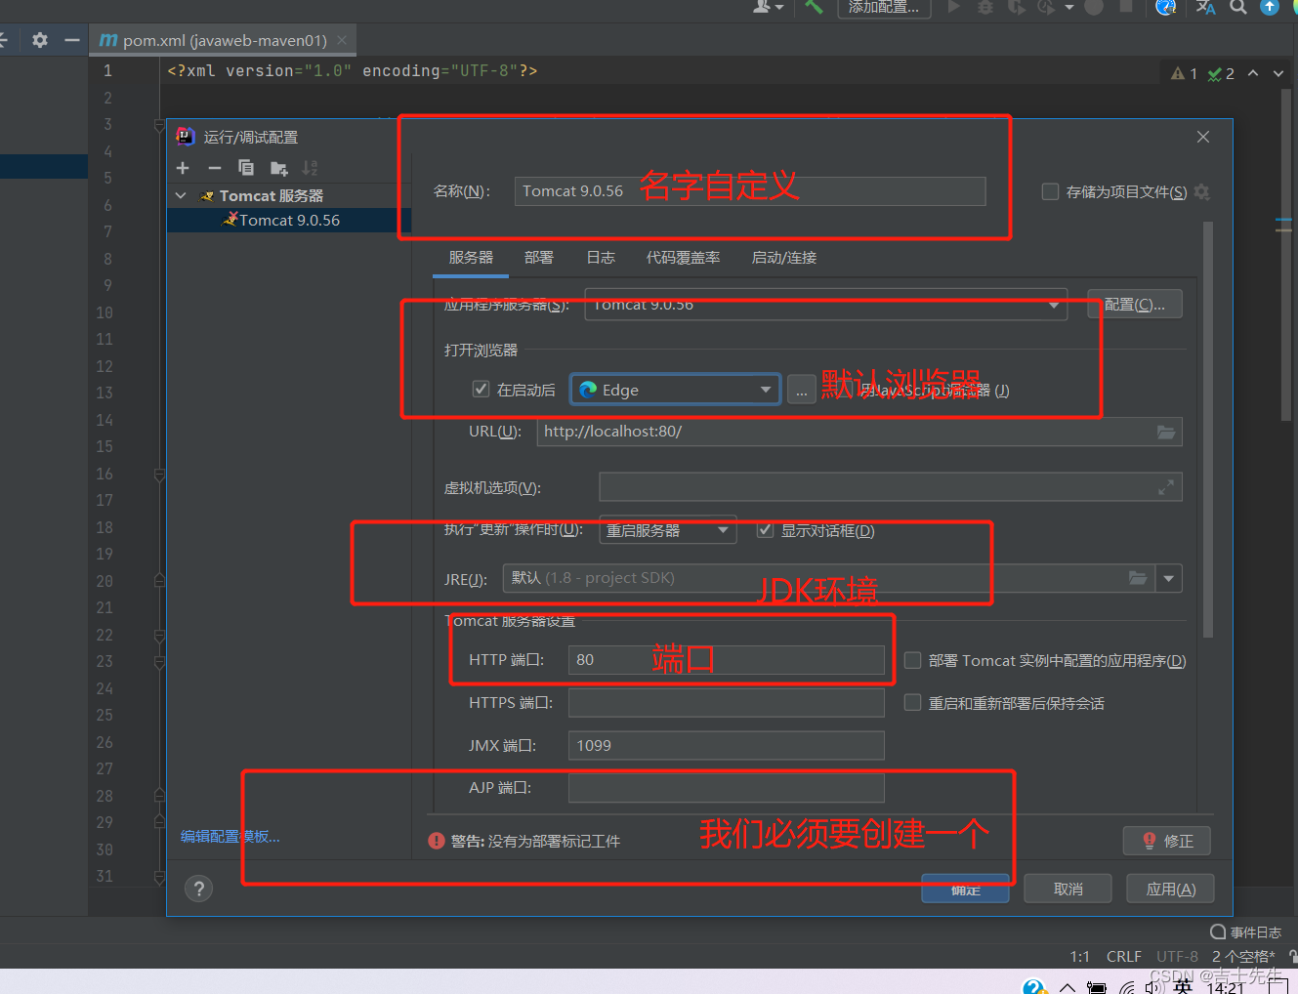Image resolution: width=1298 pixels, height=994 pixels.
Task: Click the URL input field
Action: click(859, 432)
